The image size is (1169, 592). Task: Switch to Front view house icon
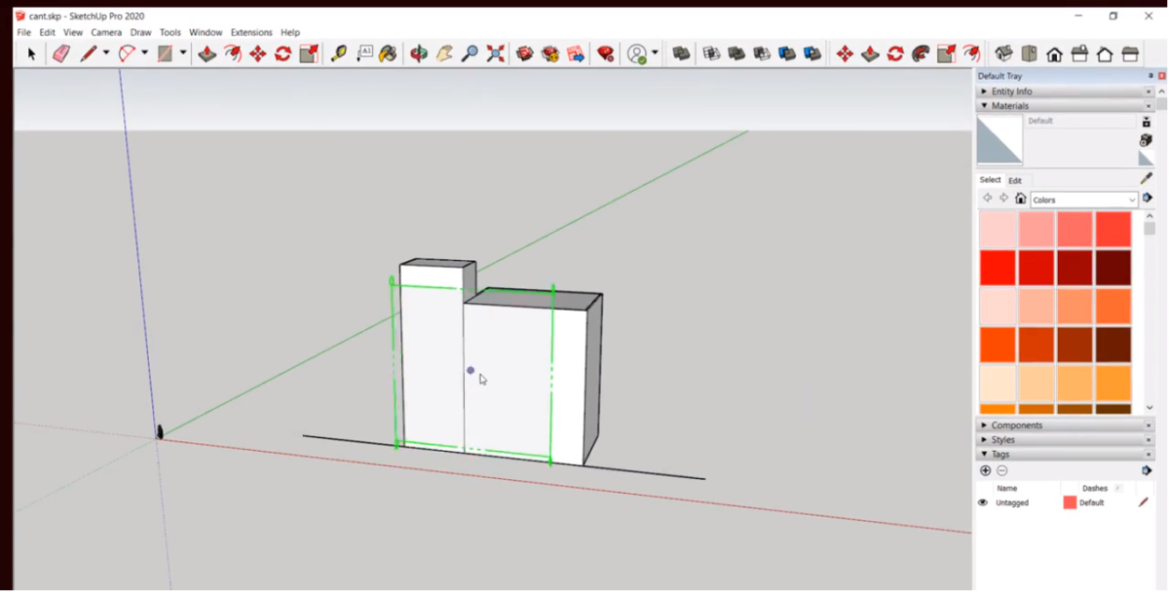(x=1054, y=55)
